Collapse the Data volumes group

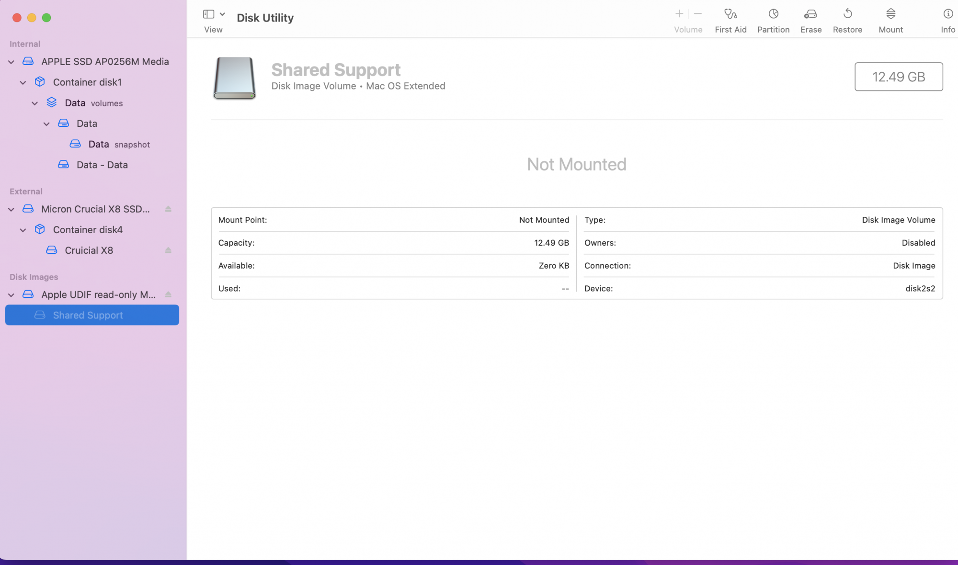click(x=34, y=103)
